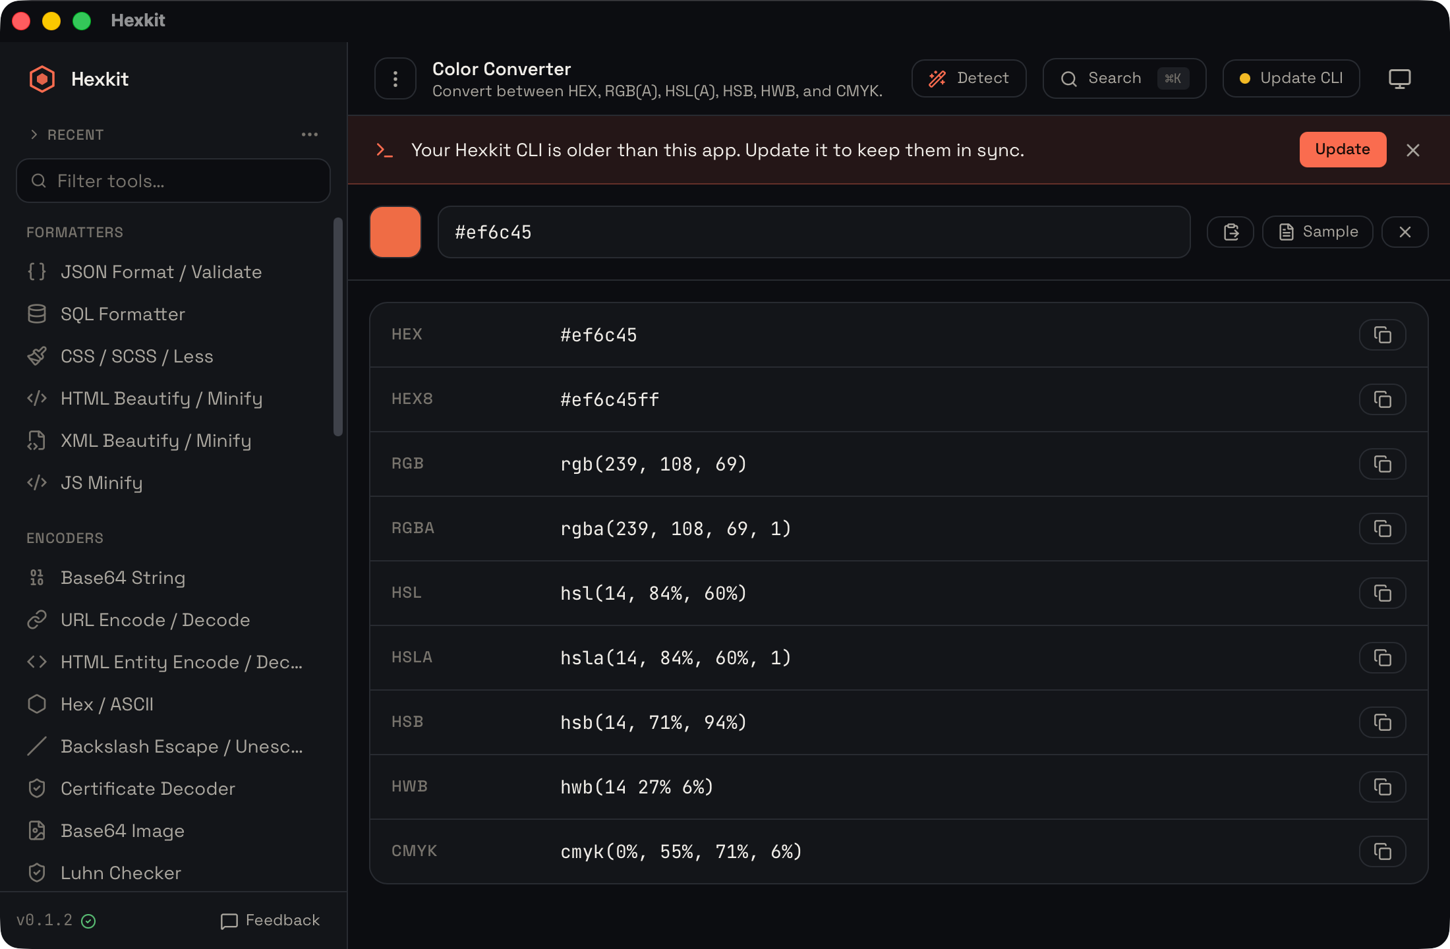Copy the RGB value
1450x949 pixels.
coord(1382,464)
